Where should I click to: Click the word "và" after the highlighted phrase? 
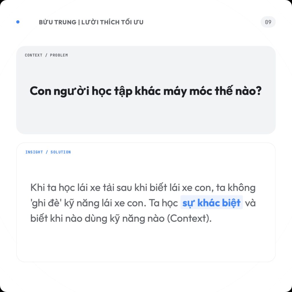(x=250, y=204)
